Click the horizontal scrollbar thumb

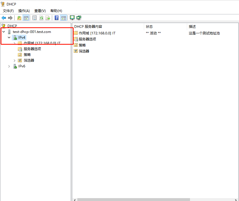pyautogui.click(x=134, y=200)
